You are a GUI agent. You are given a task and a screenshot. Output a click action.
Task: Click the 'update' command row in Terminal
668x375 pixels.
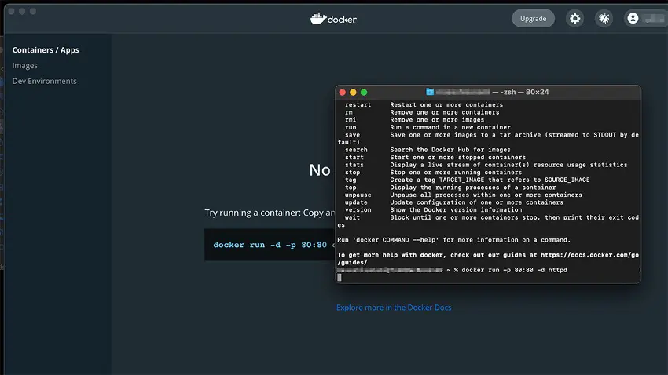pos(453,202)
